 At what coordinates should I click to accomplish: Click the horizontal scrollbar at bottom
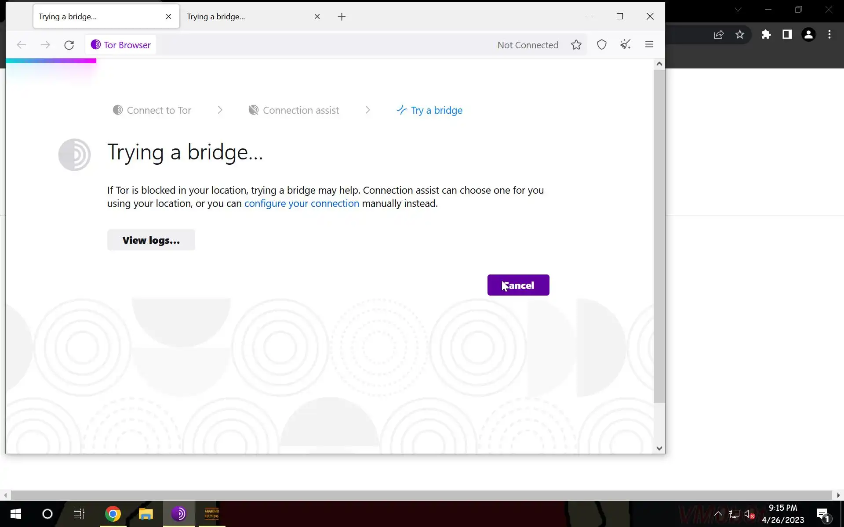(x=421, y=495)
